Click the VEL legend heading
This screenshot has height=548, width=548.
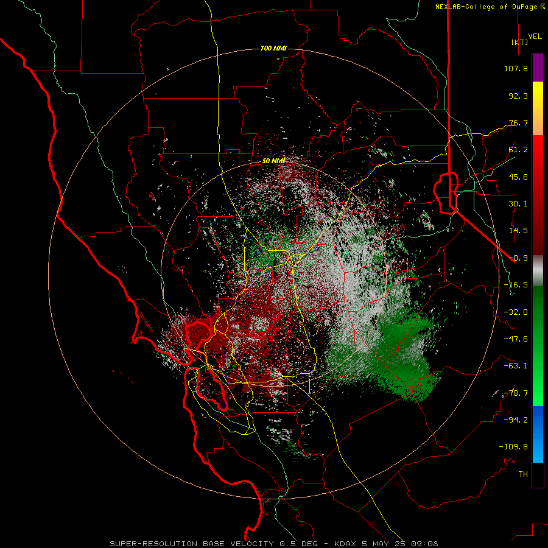tap(535, 36)
